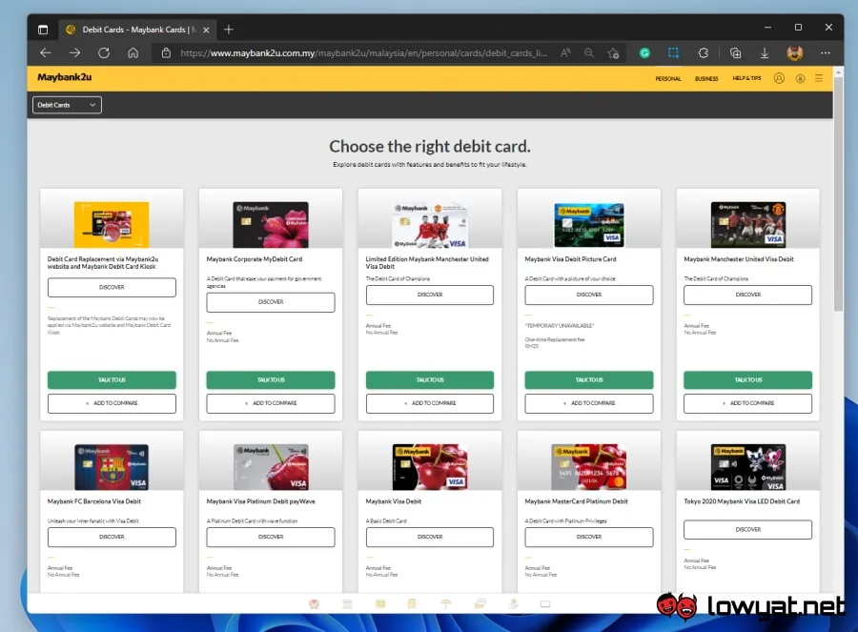Click the Maybank2u logo
Screen dimensions: 858x632
65,77
